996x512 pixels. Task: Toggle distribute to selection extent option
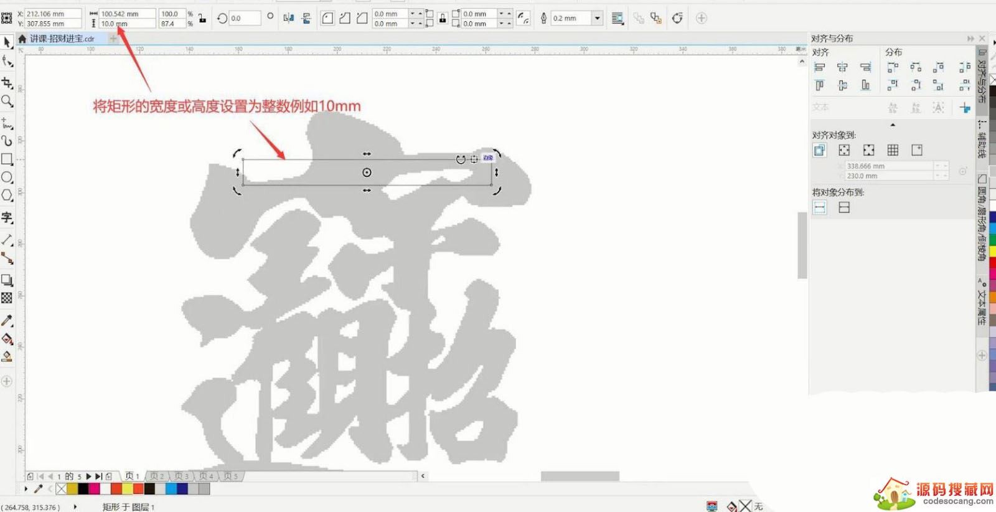[x=820, y=207]
